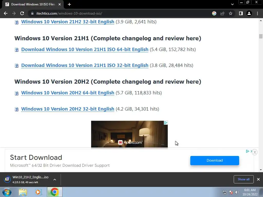Viewport: 263px width, 197px height.
Task: Click file icon beside 21H1 32-bit link
Action: (17, 66)
